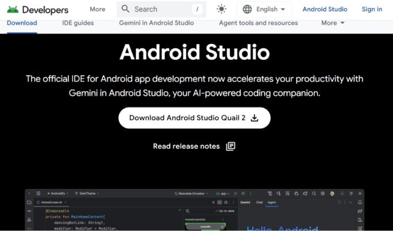The width and height of the screenshot is (393, 231).
Task: Click the MainHomeContent function name
Action: (87, 217)
